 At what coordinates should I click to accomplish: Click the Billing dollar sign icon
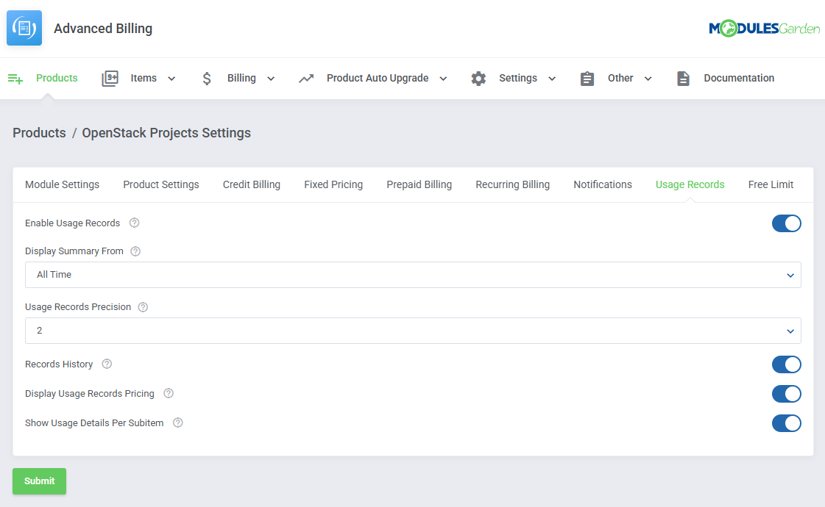(x=207, y=79)
